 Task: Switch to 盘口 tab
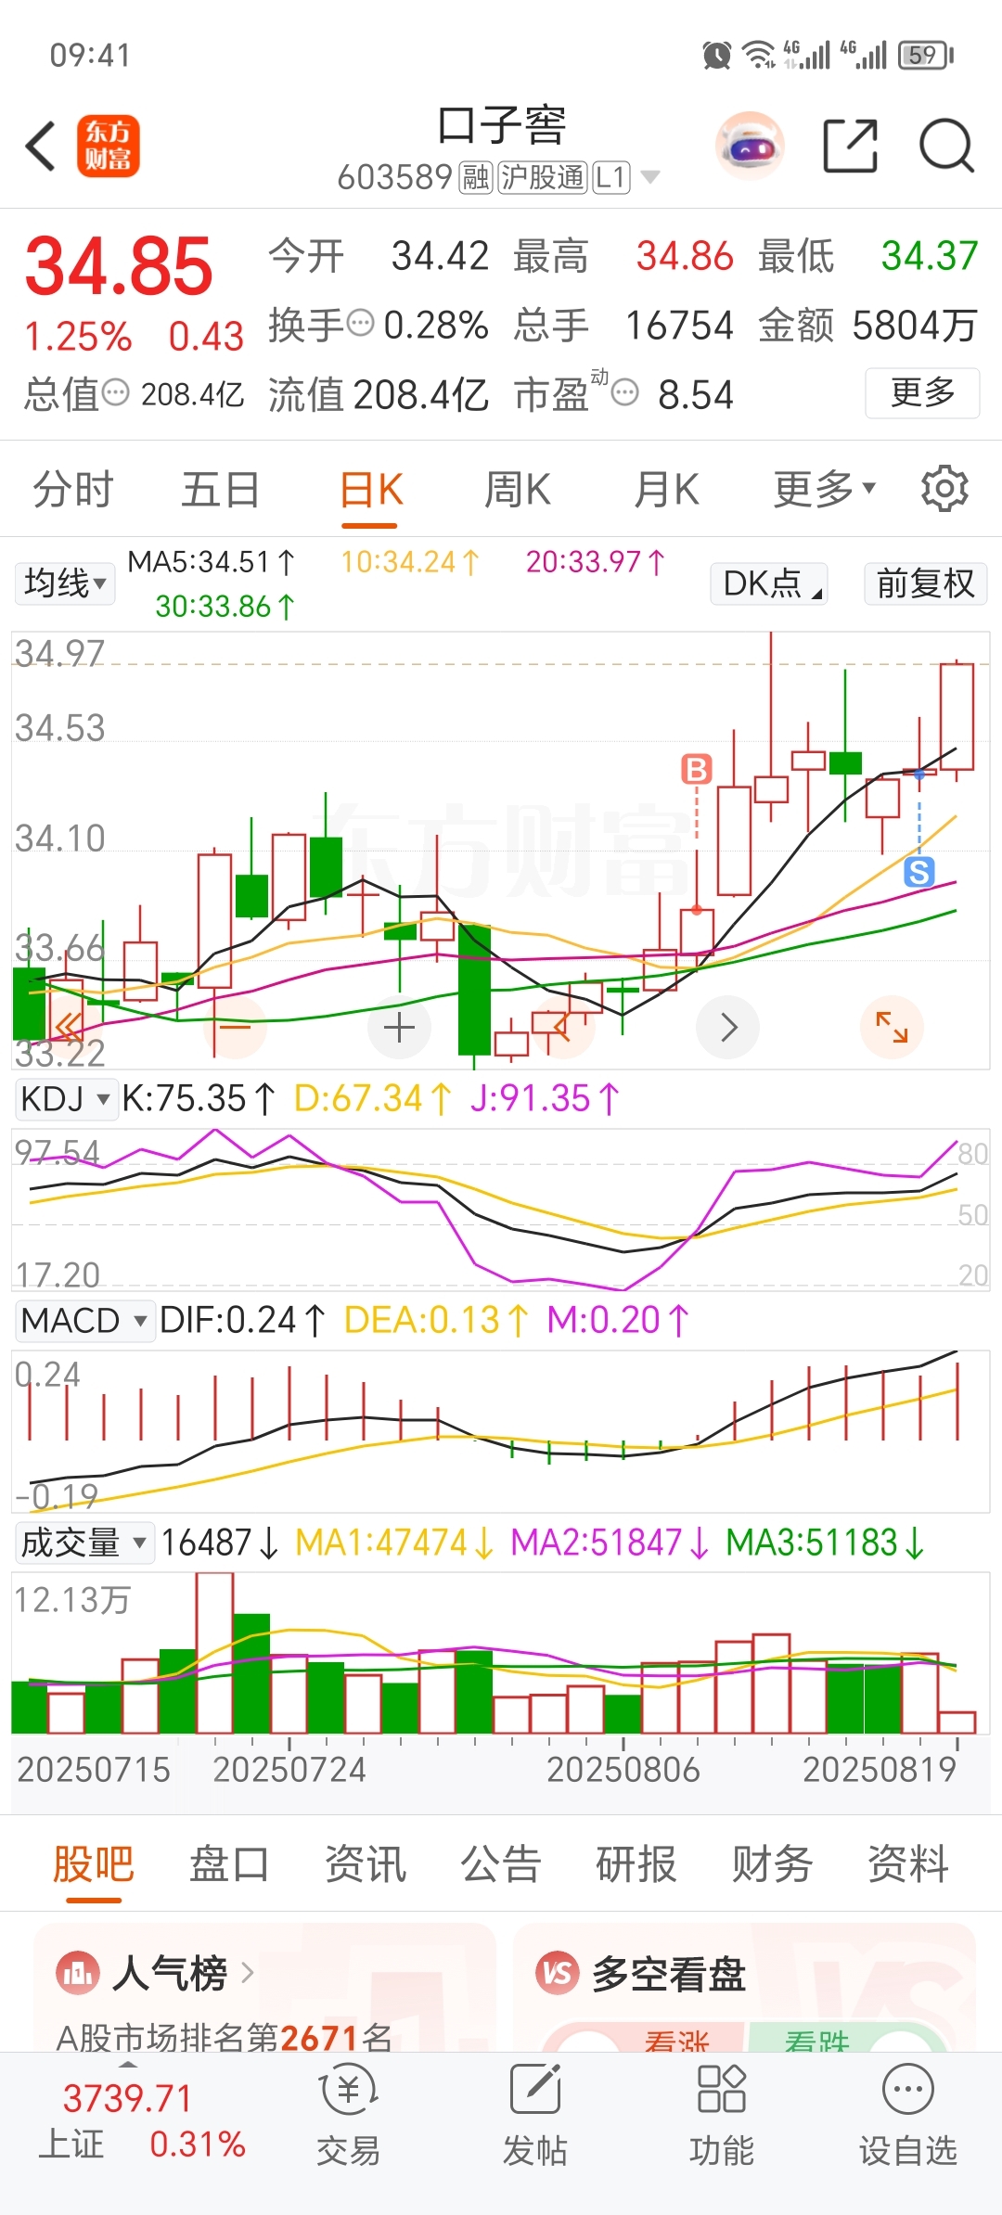[x=229, y=1863]
